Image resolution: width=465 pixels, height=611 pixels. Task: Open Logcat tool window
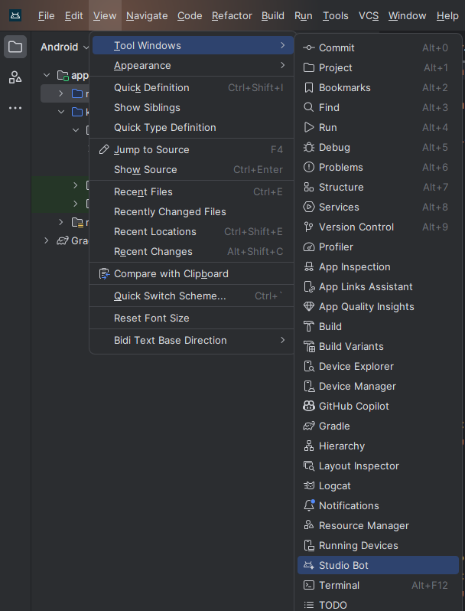(x=378, y=485)
